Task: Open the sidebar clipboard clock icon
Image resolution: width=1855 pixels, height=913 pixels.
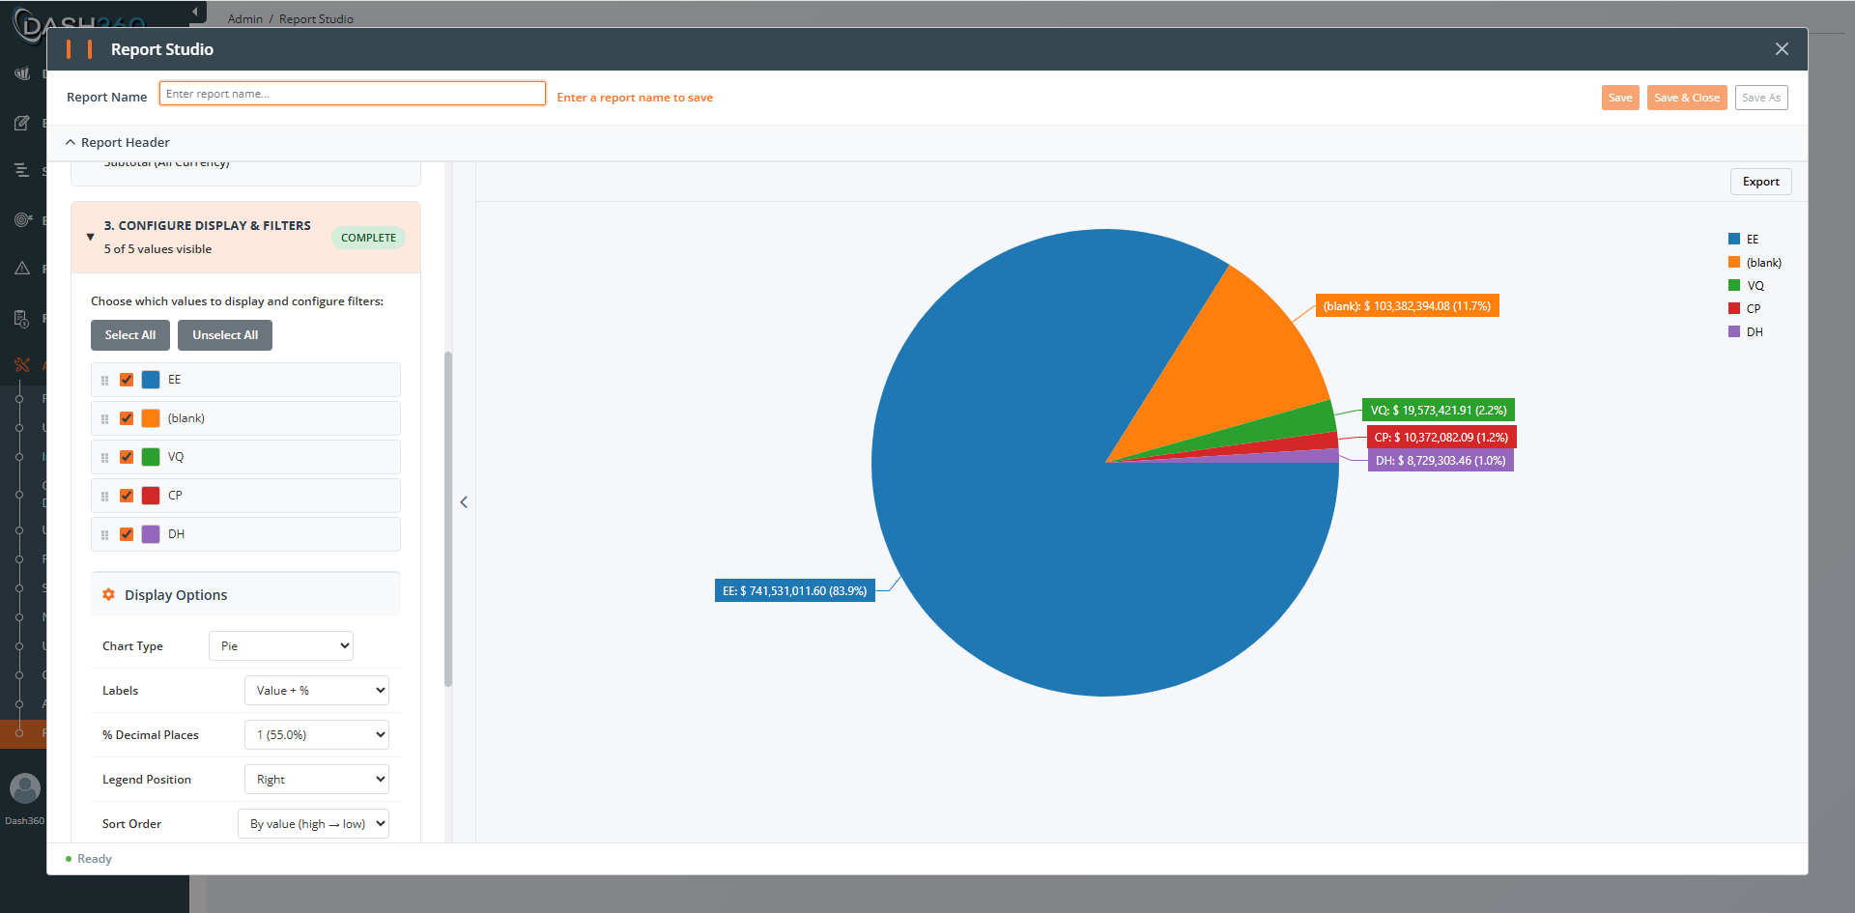Action: point(22,318)
